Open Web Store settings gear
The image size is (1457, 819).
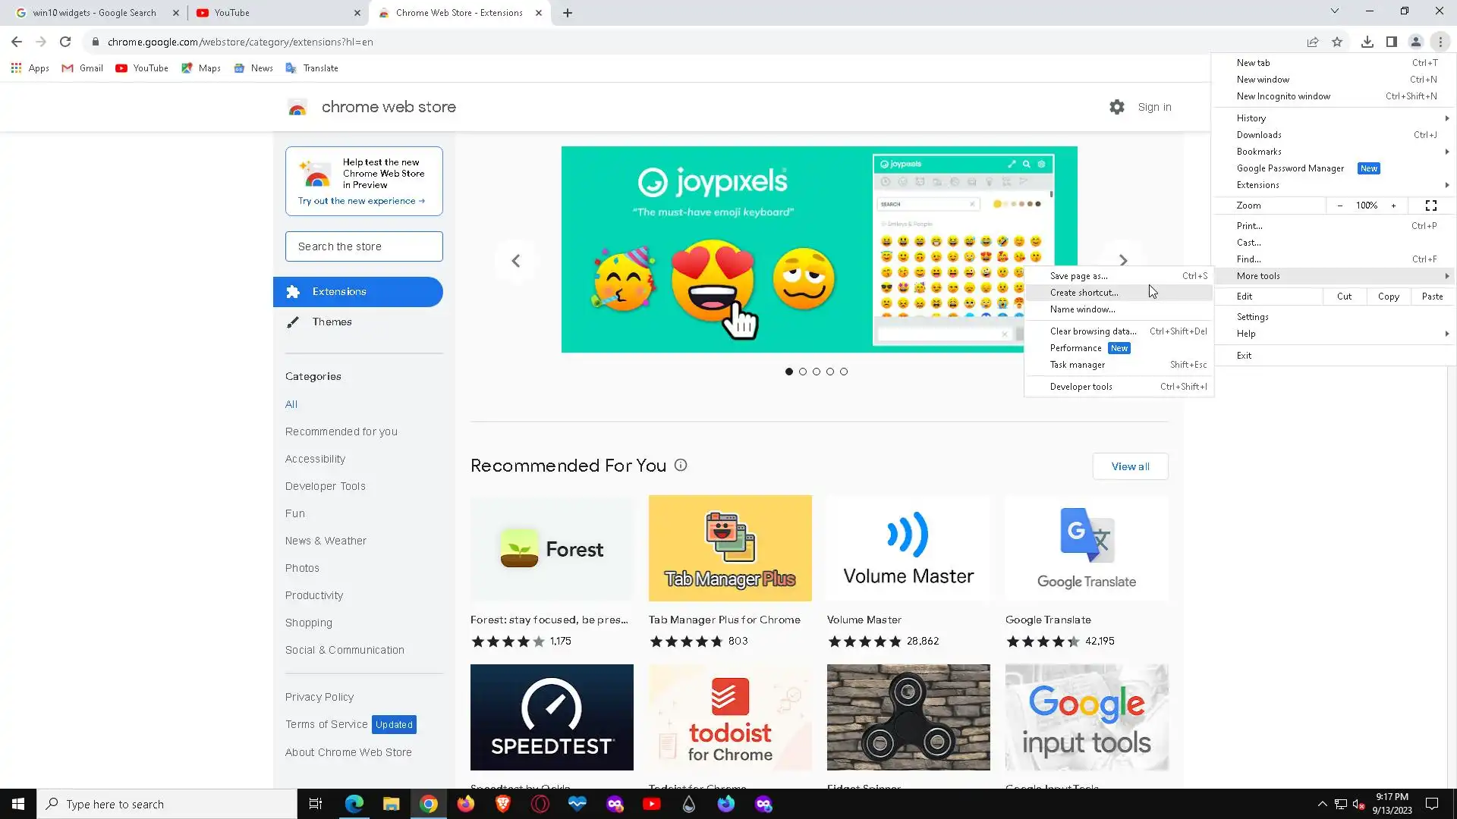coord(1116,107)
